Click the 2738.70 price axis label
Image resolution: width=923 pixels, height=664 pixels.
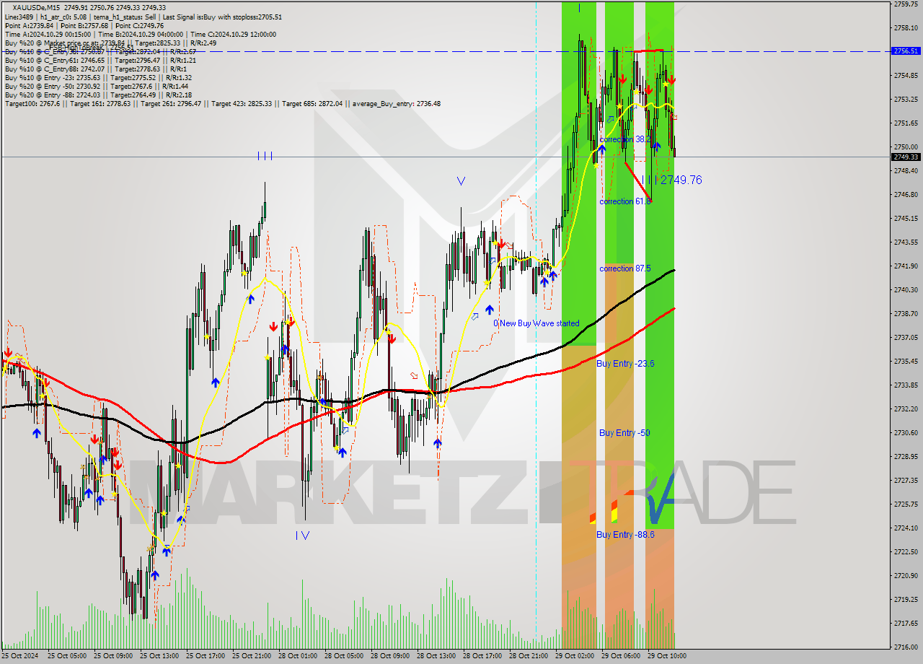point(906,313)
